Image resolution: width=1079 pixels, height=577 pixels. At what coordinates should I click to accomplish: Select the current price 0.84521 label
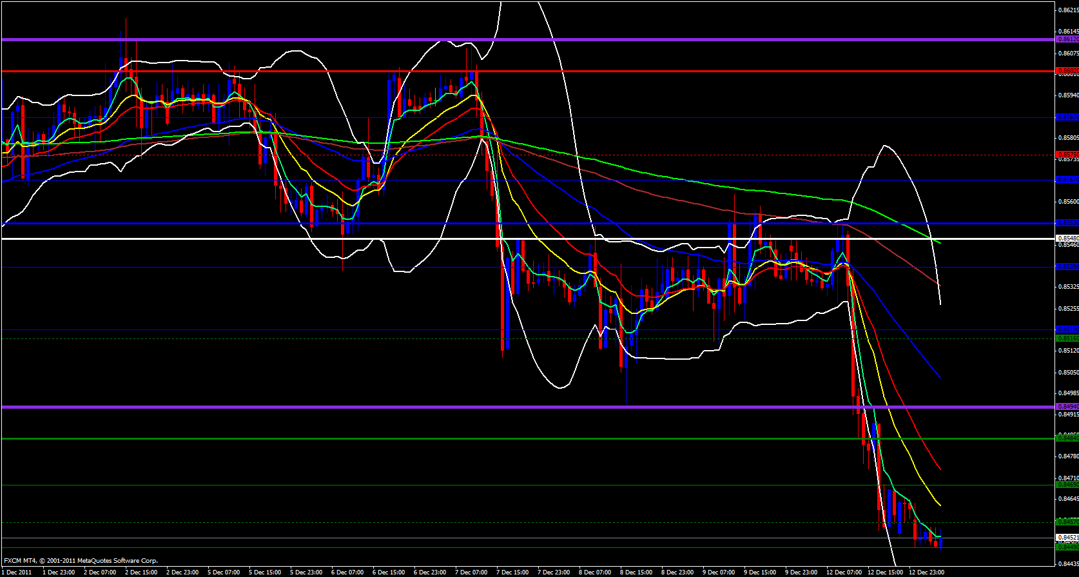tap(1067, 537)
